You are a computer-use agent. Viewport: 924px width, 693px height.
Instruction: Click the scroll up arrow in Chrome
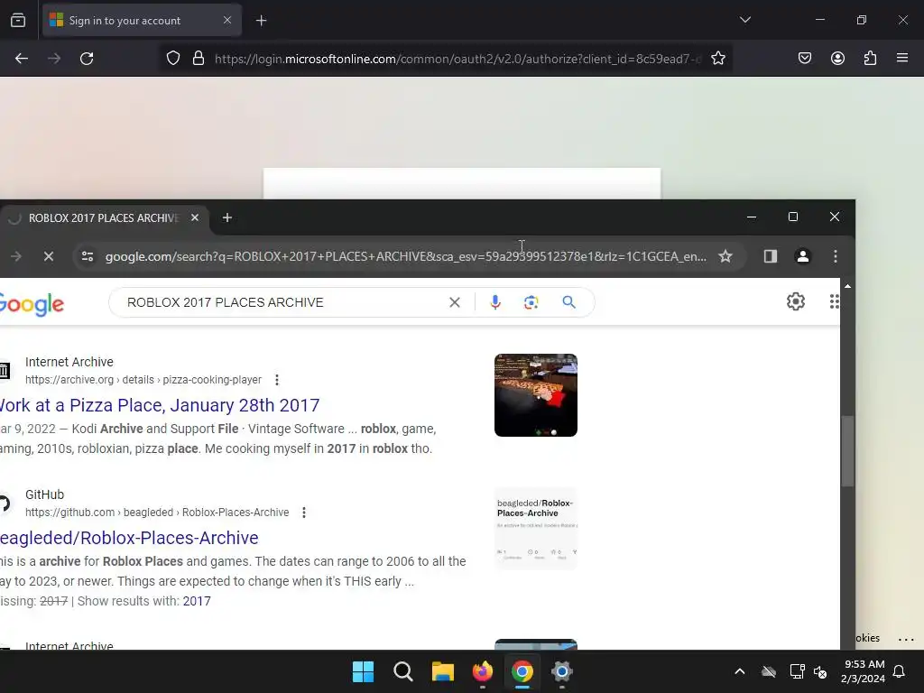847,286
